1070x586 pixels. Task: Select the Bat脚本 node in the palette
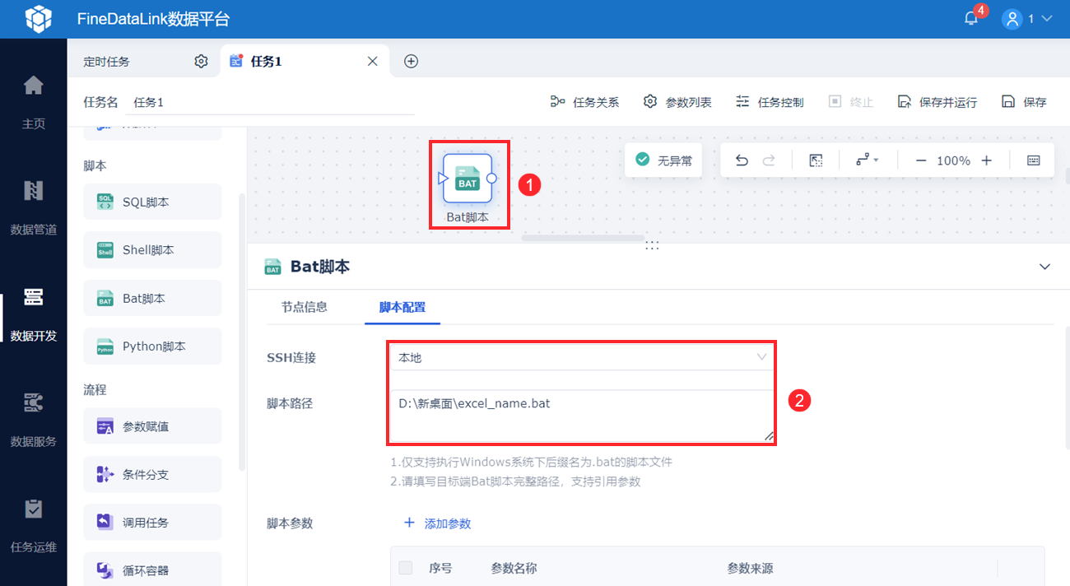(152, 298)
